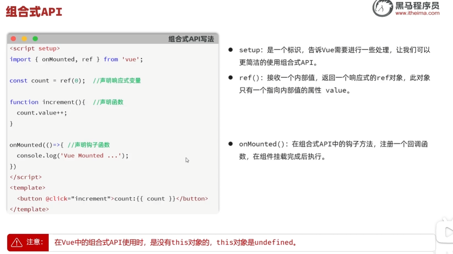
Task: Click the const count = ref(0) code
Action: [47, 81]
